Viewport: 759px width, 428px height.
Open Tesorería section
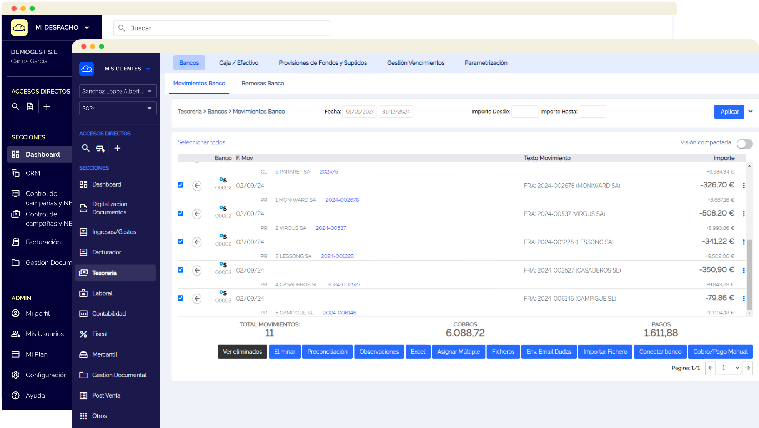click(115, 273)
